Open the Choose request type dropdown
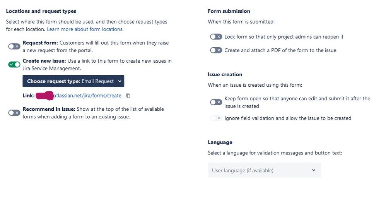Image resolution: width=386 pixels, height=204 pixels. coord(73,81)
